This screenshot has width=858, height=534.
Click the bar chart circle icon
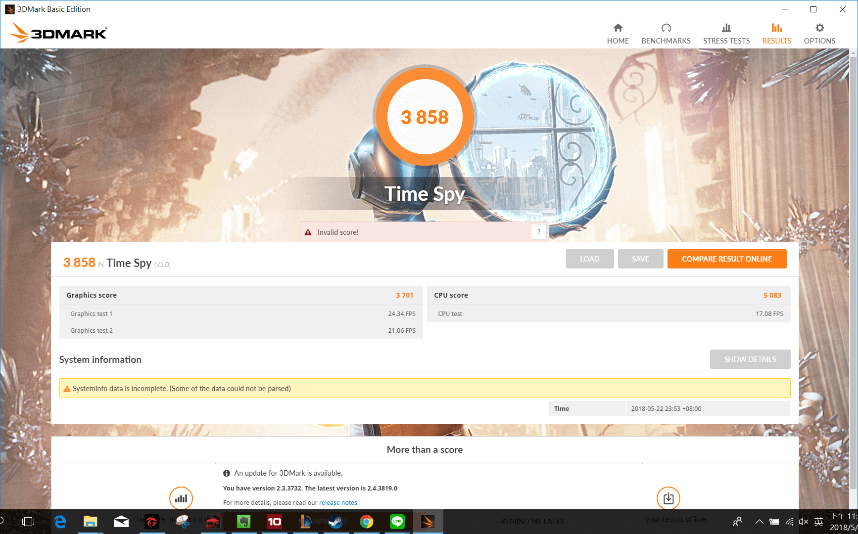click(181, 498)
